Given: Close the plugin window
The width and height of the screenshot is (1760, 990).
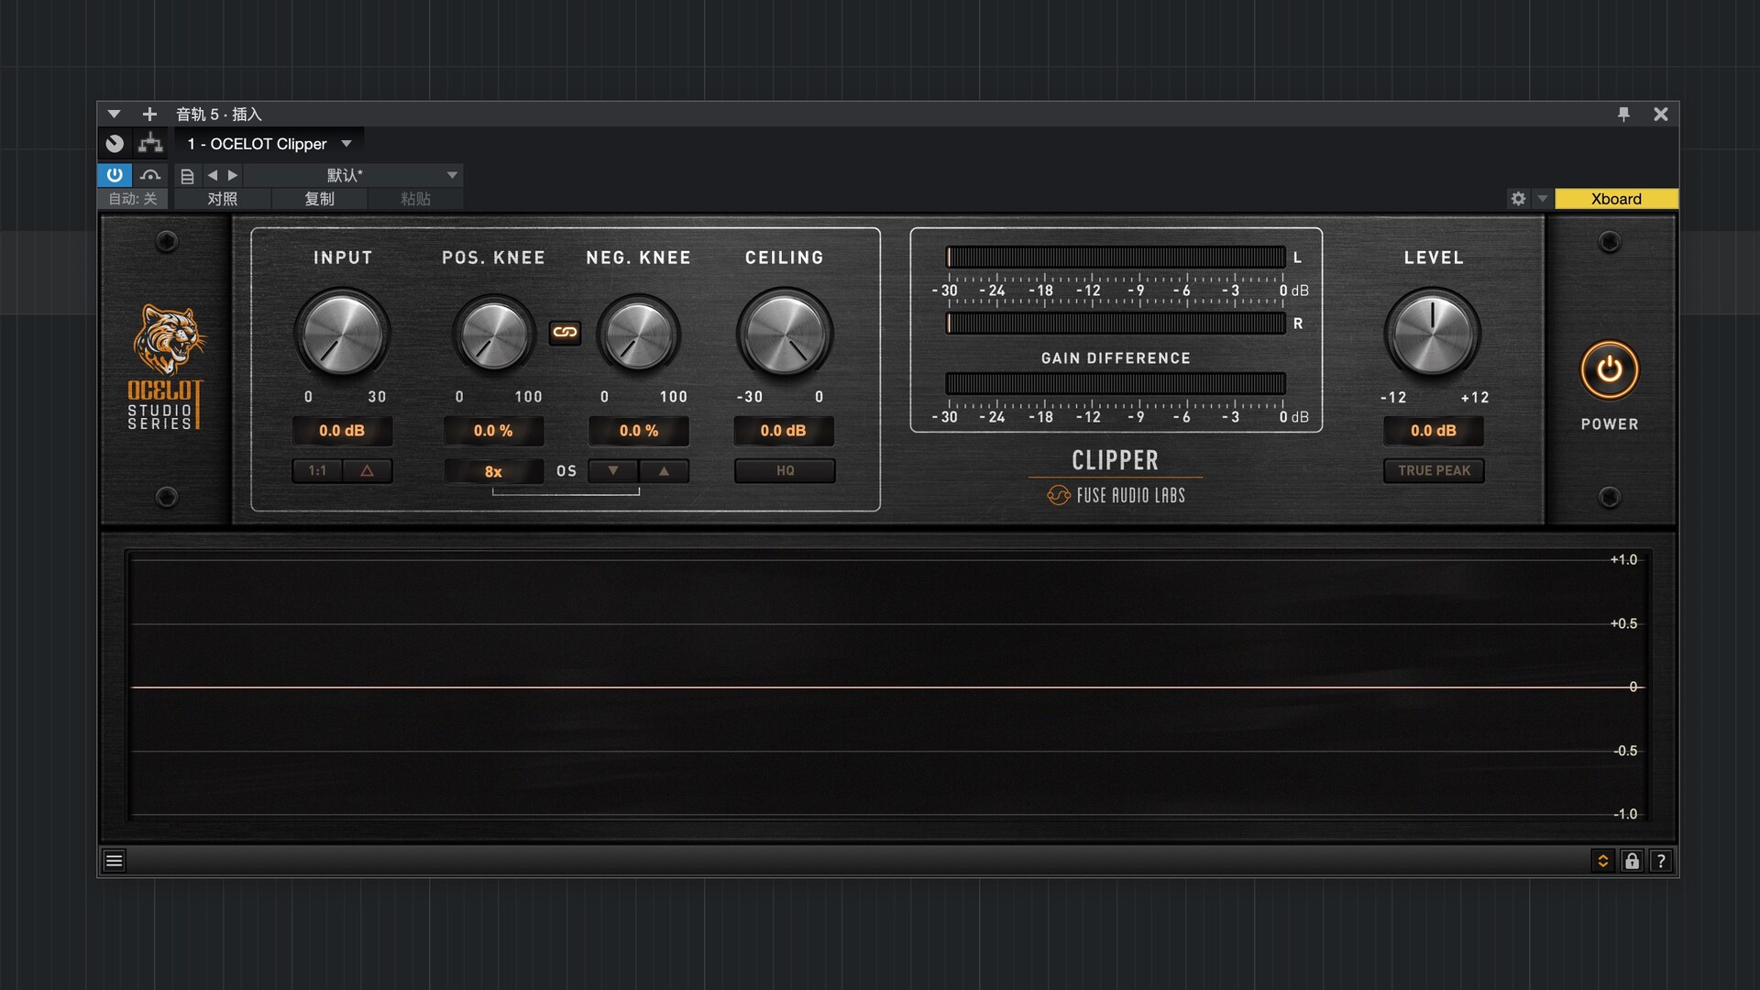Looking at the screenshot, I should (x=1660, y=114).
